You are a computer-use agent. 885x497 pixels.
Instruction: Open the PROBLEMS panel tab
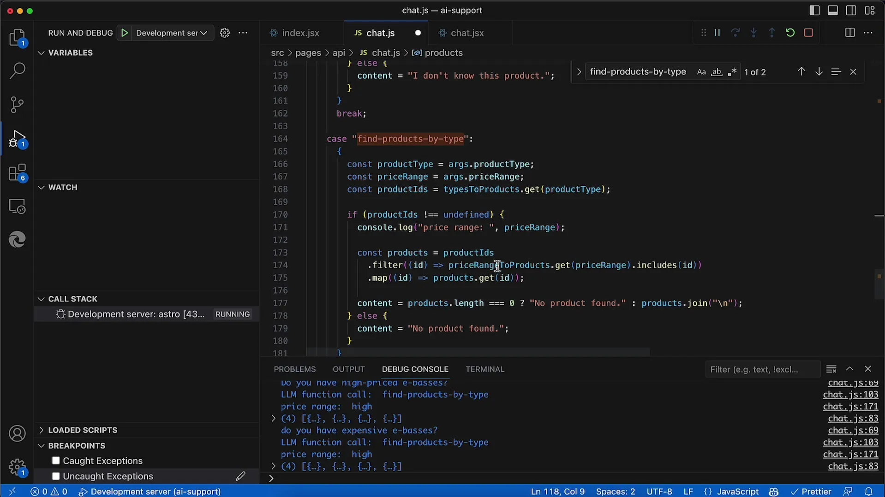pos(295,369)
